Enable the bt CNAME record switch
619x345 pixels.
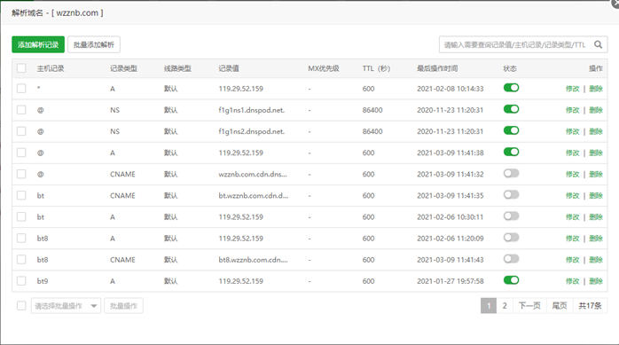tap(511, 194)
